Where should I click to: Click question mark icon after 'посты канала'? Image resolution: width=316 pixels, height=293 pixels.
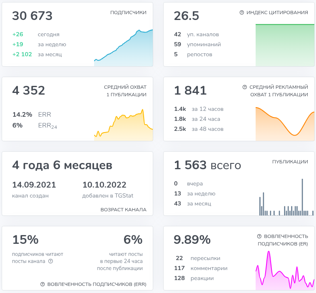51,261
